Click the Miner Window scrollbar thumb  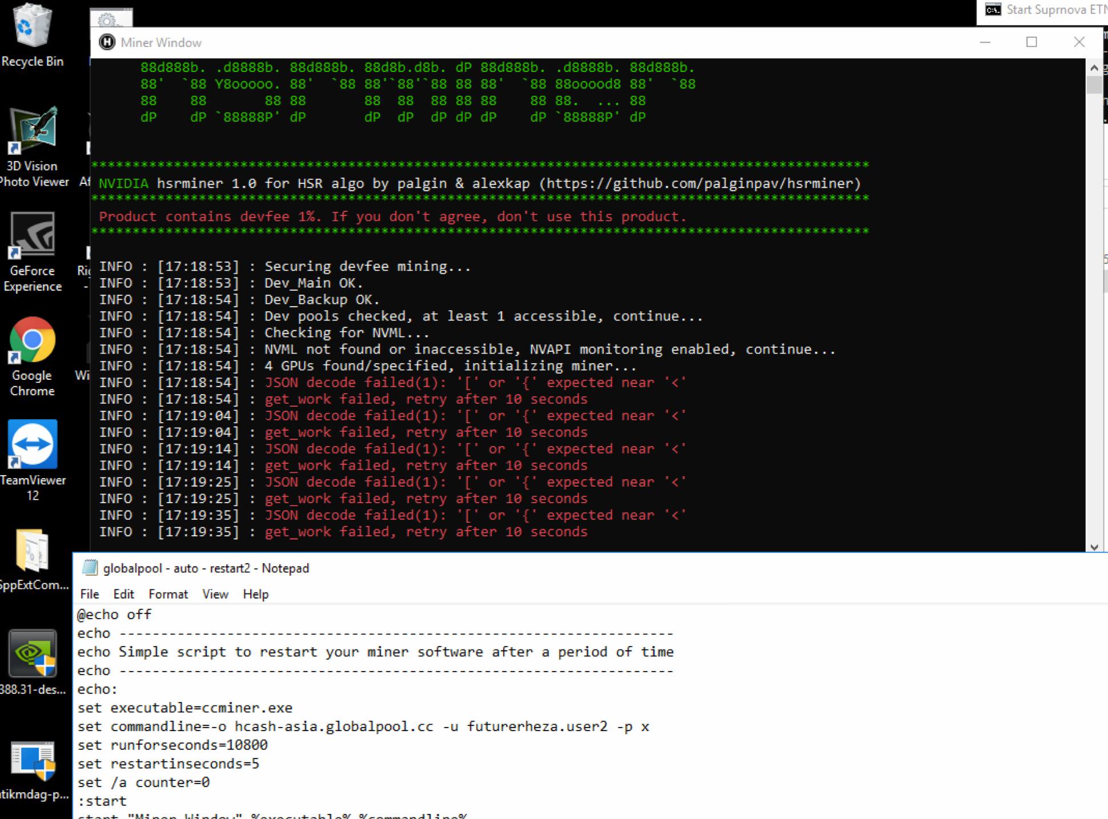(1094, 86)
